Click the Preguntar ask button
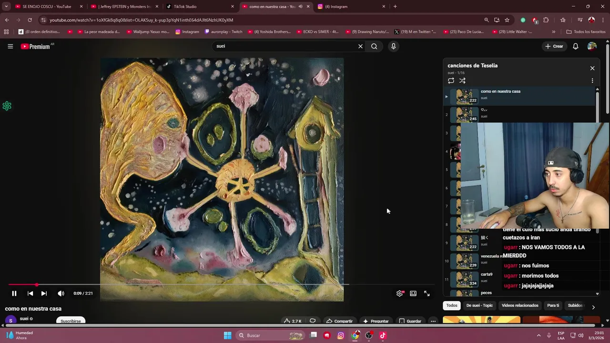The height and width of the screenshot is (343, 610). click(x=376, y=321)
